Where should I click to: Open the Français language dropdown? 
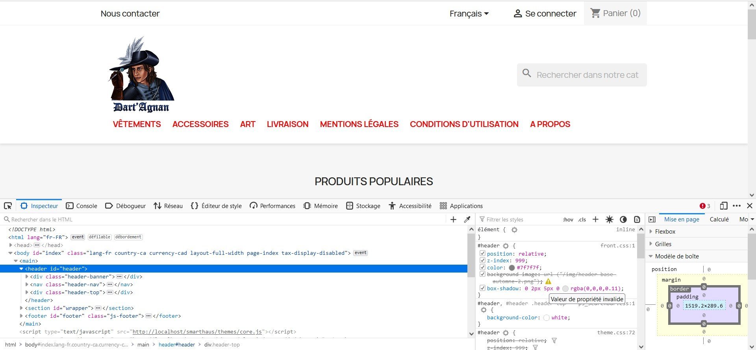469,14
